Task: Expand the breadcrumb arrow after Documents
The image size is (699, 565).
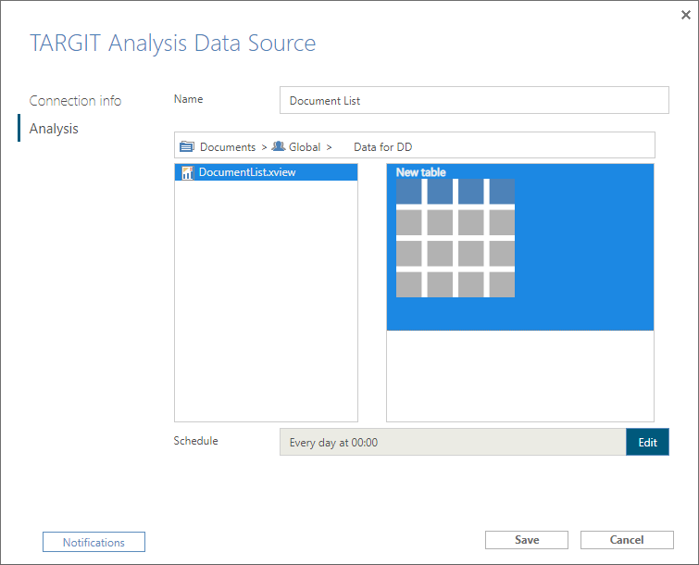Action: tap(264, 147)
